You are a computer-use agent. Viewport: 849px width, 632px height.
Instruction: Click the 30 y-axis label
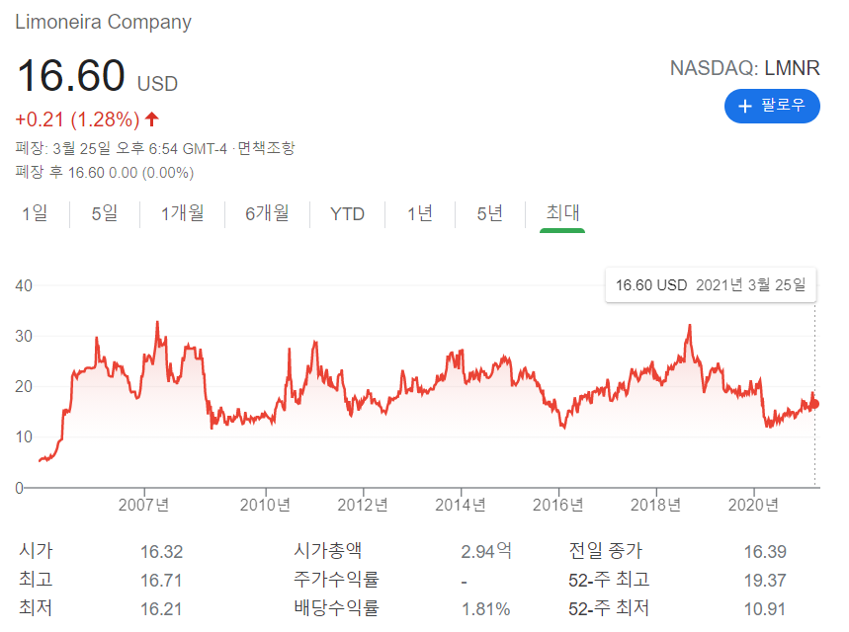click(x=24, y=336)
